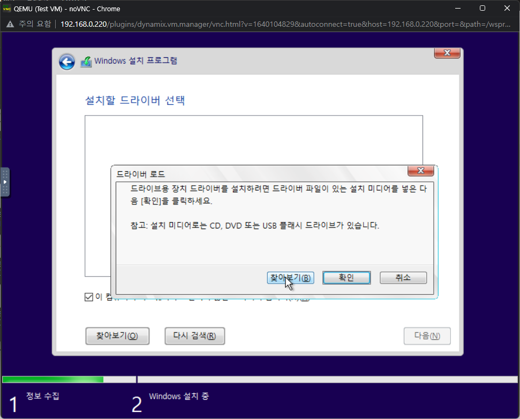The image size is (520, 419).
Task: Click the Windows setup program icon
Action: [x=86, y=62]
